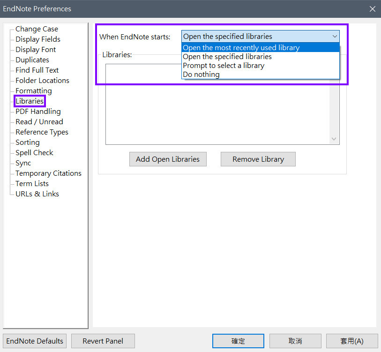Open PDF Handling preferences
Image resolution: width=381 pixels, height=352 pixels.
tap(38, 112)
